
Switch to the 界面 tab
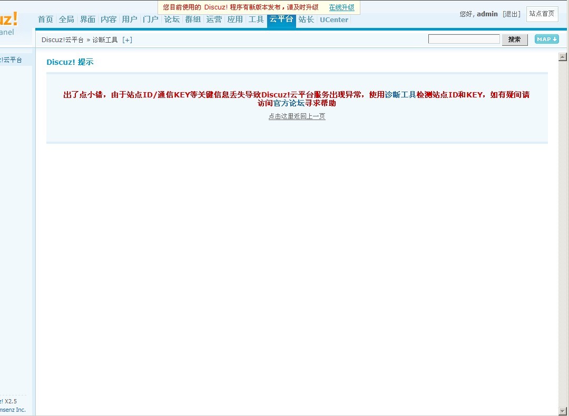[87, 19]
